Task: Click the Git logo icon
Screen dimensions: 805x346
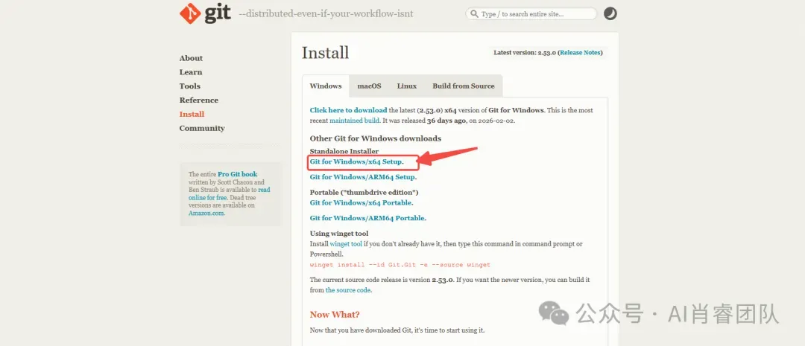Action: click(x=191, y=13)
